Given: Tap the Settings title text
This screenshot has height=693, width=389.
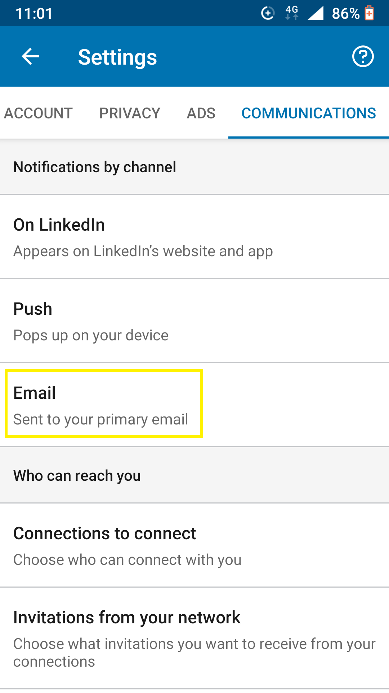Looking at the screenshot, I should (x=117, y=57).
